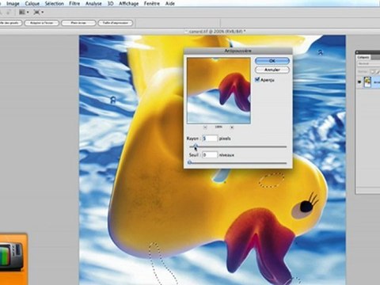This screenshot has height=285, width=380.
Task: Click OK in the Antipoussière dialog
Action: click(272, 61)
